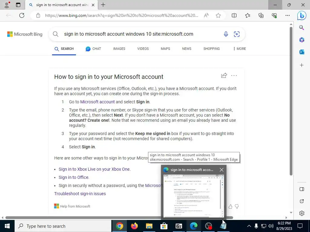This screenshot has height=232, width=310.
Task: Launch Firefox from the taskbar
Action: tap(134, 226)
